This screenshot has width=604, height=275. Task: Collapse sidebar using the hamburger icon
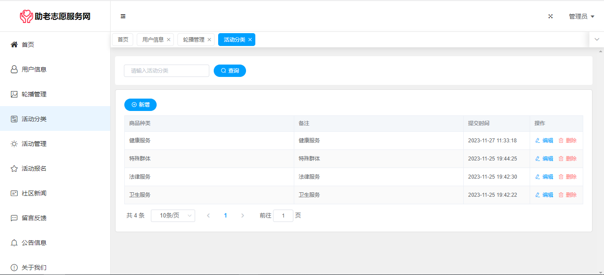[x=123, y=16]
